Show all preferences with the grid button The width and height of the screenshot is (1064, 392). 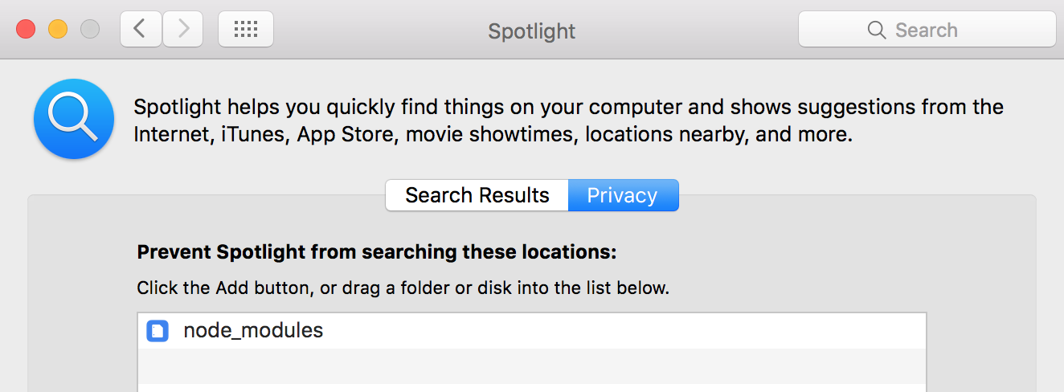(x=245, y=30)
